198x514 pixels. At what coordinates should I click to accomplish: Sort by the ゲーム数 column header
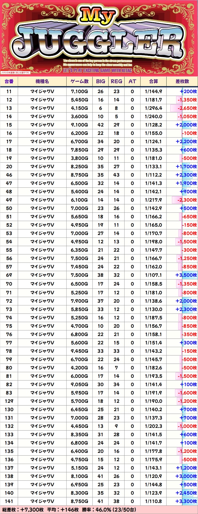[x=79, y=81]
